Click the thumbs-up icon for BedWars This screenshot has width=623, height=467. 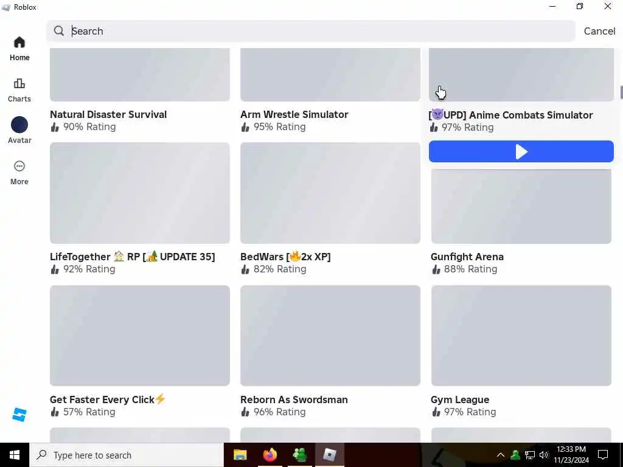click(x=245, y=269)
